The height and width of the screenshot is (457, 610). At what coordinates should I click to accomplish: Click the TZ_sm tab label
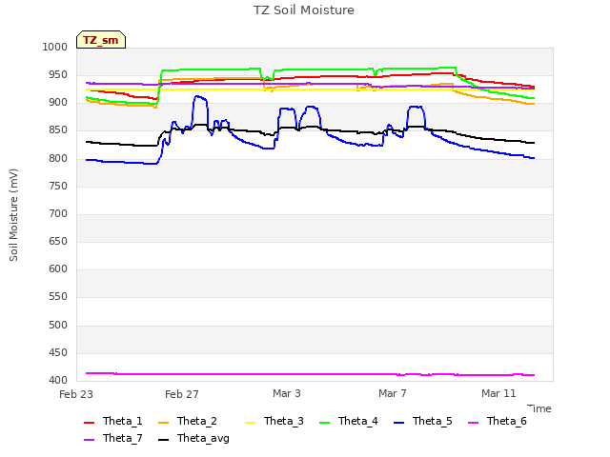coord(101,40)
